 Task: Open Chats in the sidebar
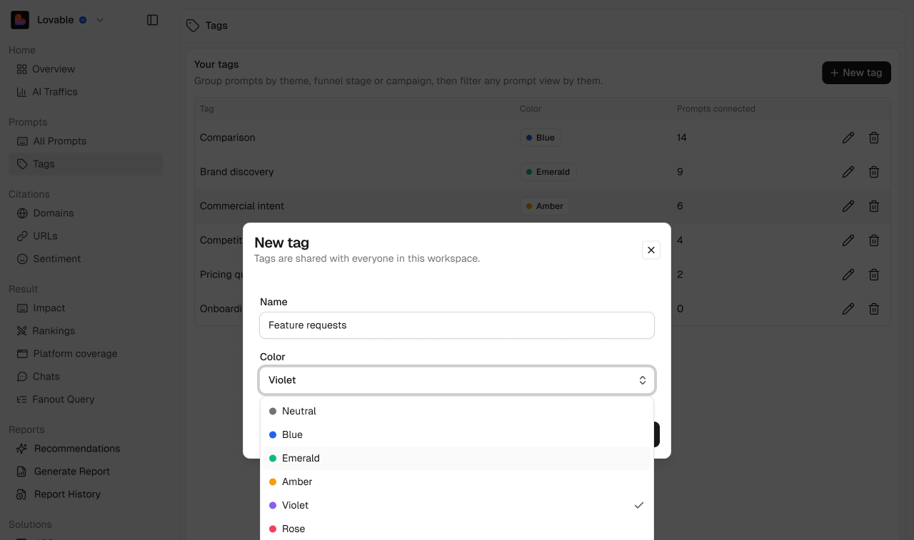coord(86,377)
